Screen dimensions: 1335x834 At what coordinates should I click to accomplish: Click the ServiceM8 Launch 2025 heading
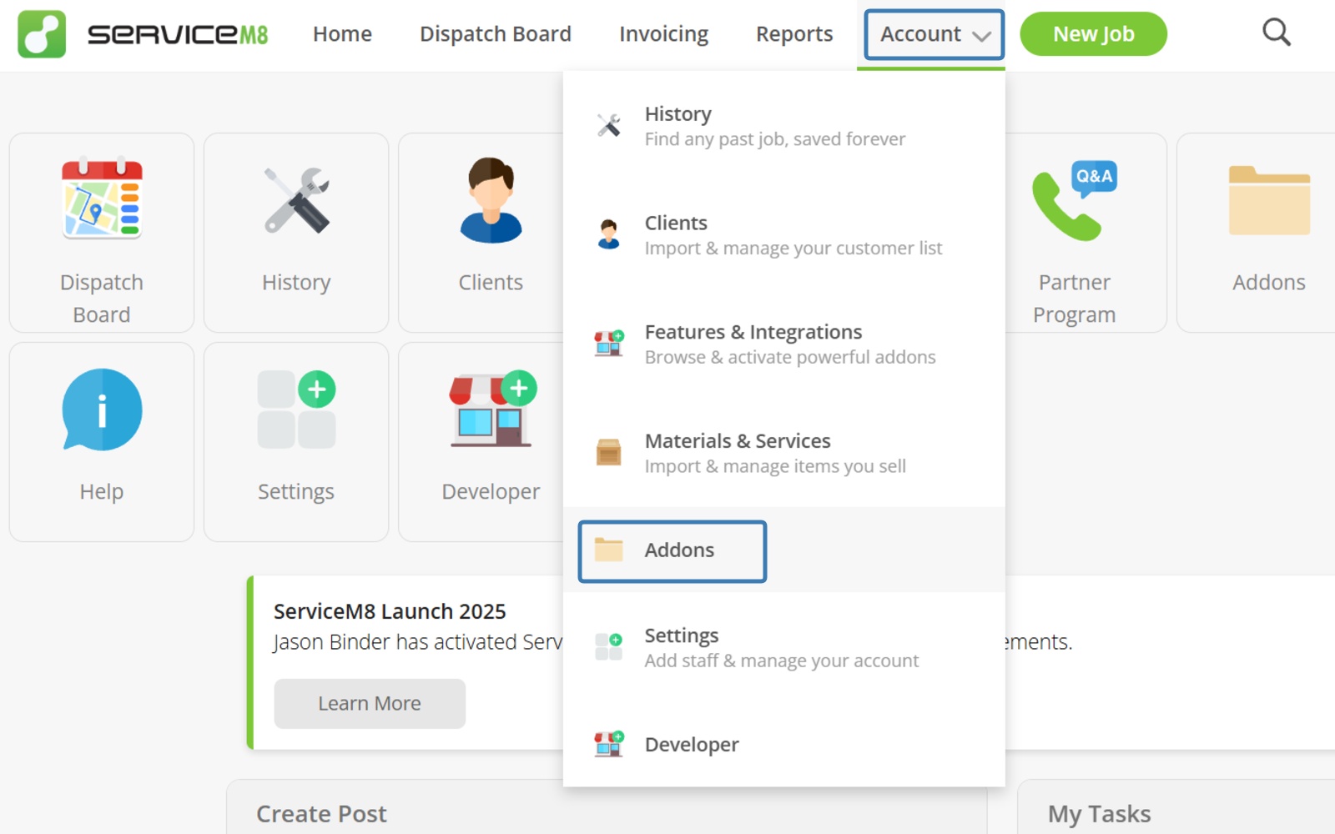pos(390,611)
